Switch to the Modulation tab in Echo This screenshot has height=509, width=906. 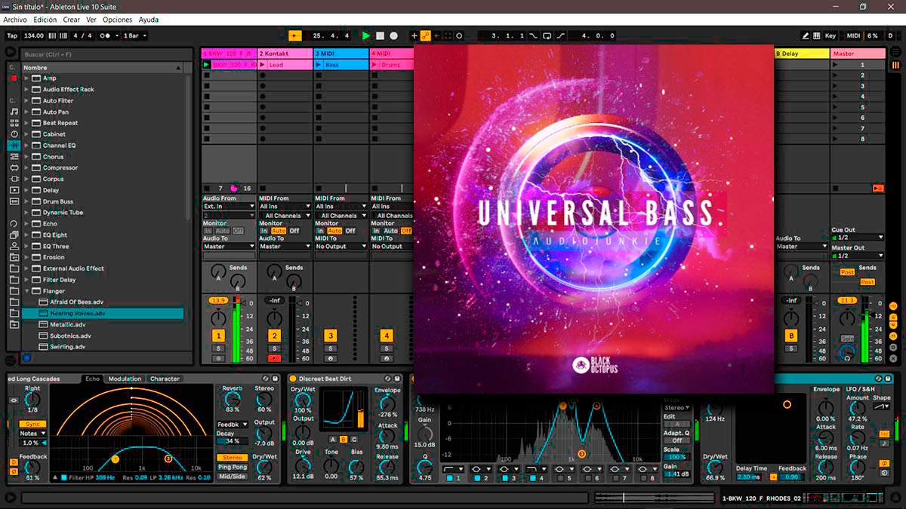(x=125, y=379)
